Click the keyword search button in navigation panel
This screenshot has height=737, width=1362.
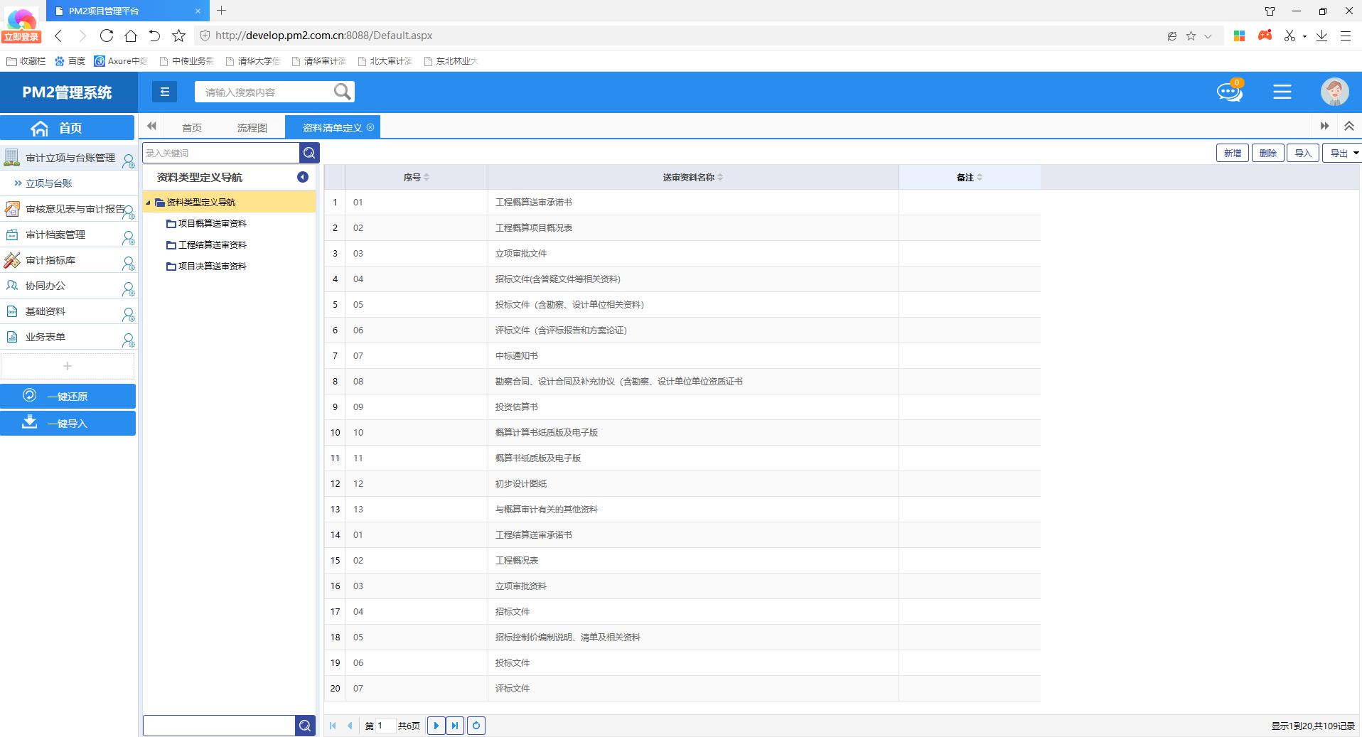click(x=309, y=153)
